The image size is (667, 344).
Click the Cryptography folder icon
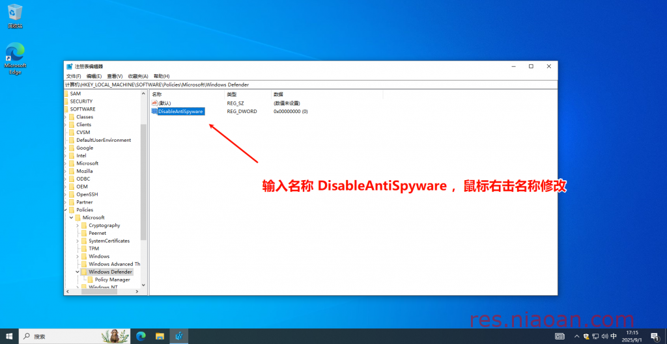point(84,226)
